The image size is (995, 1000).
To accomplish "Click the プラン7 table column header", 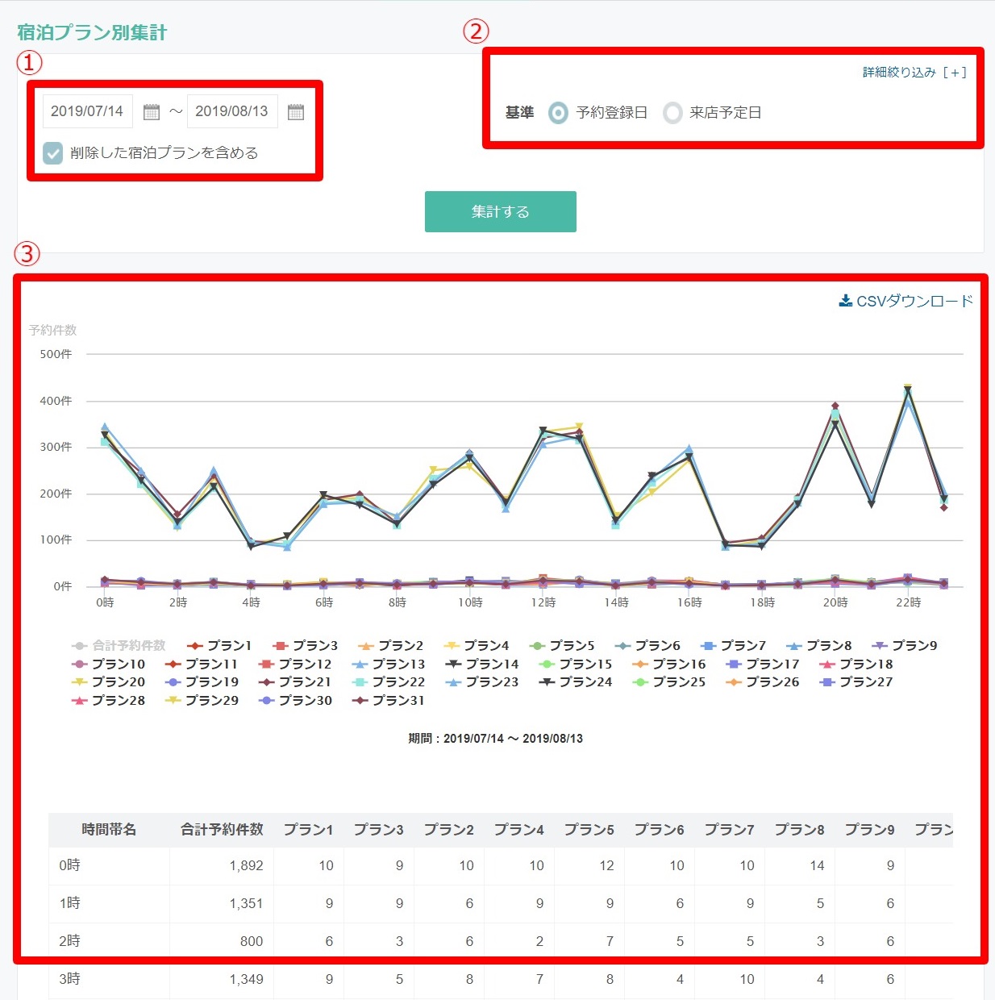I will pyautogui.click(x=729, y=830).
